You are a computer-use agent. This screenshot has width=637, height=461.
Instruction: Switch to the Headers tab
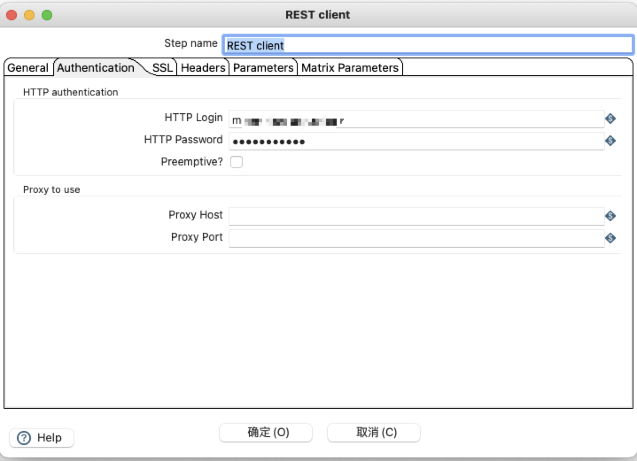click(x=202, y=67)
